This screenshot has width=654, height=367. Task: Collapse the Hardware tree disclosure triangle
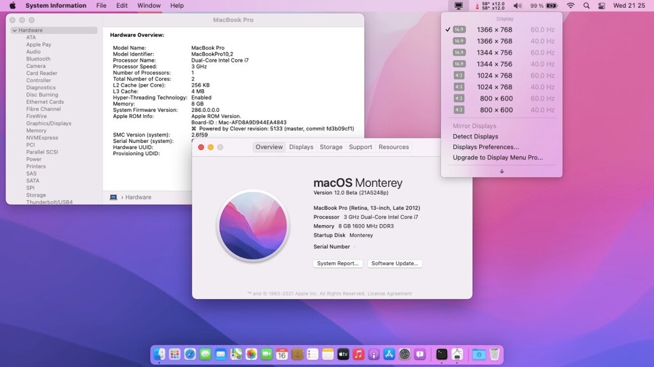(15, 31)
